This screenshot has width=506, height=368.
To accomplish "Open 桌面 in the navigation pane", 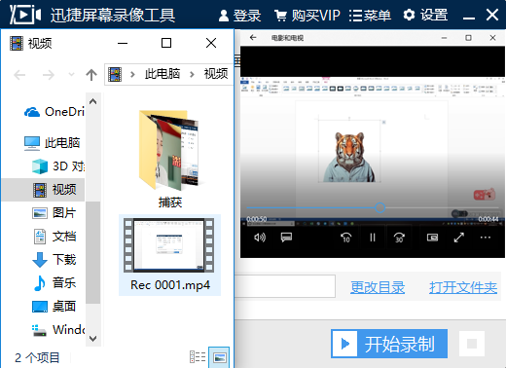I will tap(54, 306).
